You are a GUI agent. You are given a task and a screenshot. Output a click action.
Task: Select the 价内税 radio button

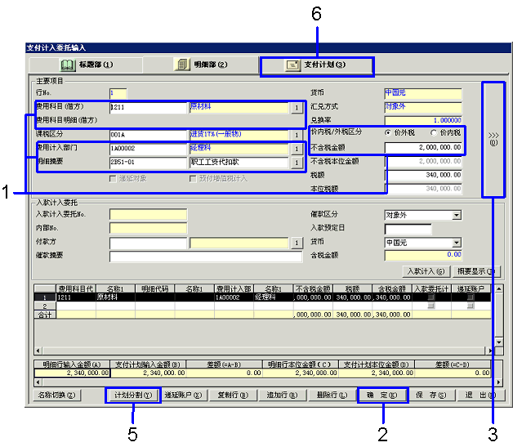coord(434,133)
